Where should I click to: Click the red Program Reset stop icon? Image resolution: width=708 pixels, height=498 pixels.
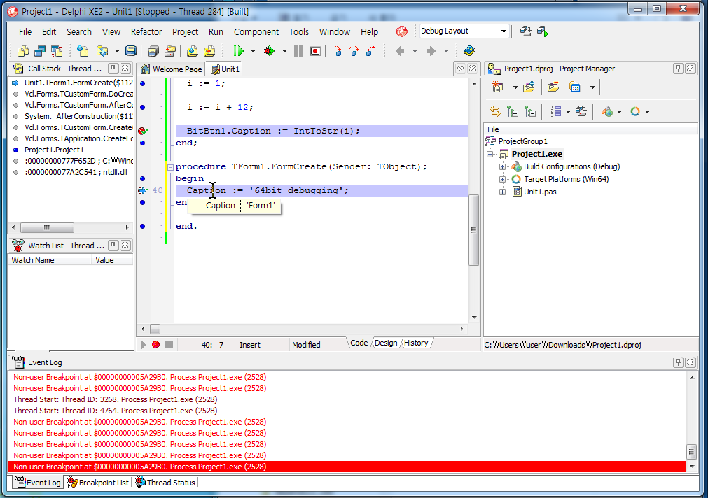[315, 51]
